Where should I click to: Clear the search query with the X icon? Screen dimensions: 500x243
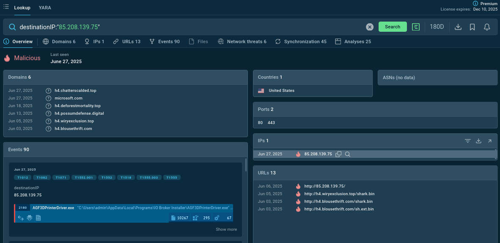tap(370, 27)
